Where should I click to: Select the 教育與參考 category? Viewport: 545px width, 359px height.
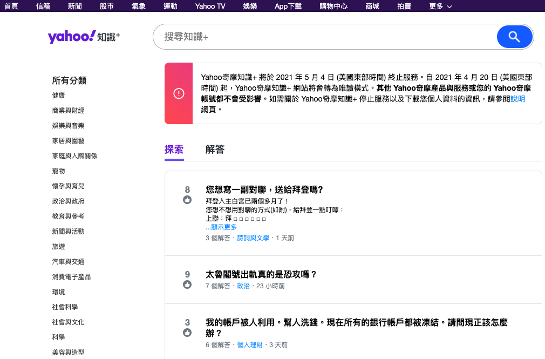68,216
